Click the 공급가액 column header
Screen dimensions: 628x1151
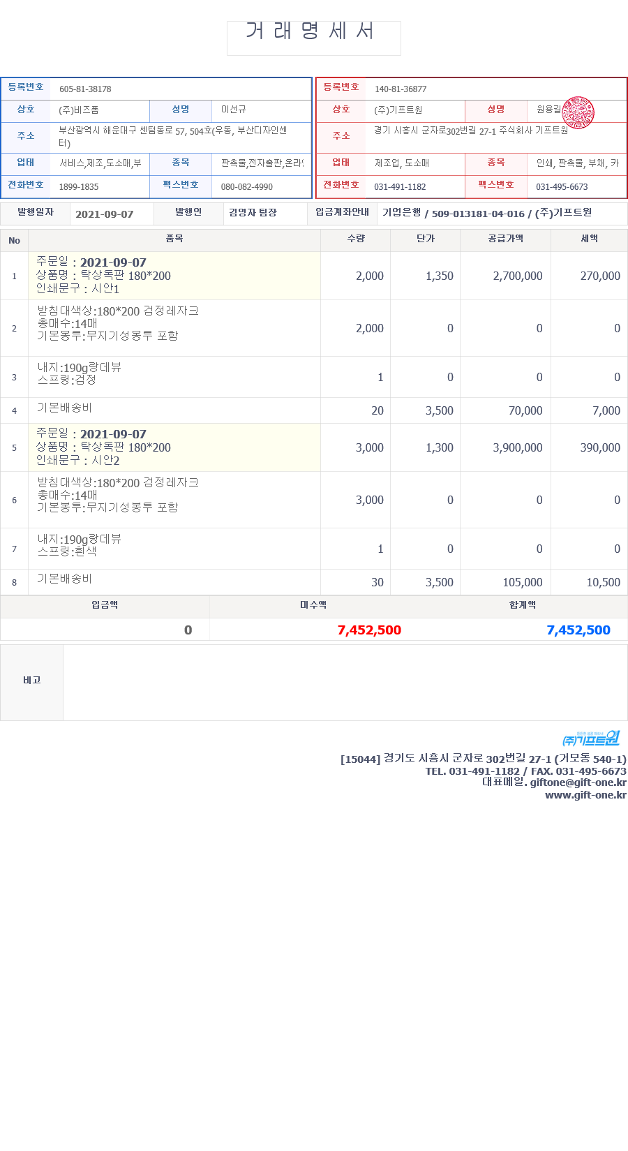pyautogui.click(x=505, y=239)
